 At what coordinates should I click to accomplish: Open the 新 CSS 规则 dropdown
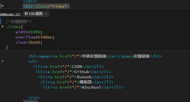click(x=36, y=14)
